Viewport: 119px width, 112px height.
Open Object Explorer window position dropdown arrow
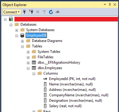point(105,5)
